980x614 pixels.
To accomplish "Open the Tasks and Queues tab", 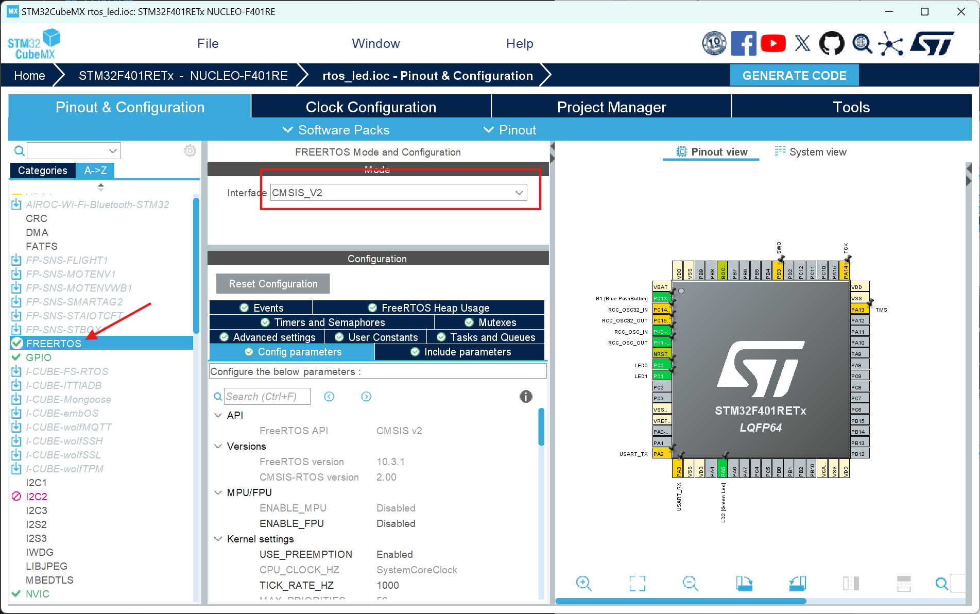I will [486, 337].
